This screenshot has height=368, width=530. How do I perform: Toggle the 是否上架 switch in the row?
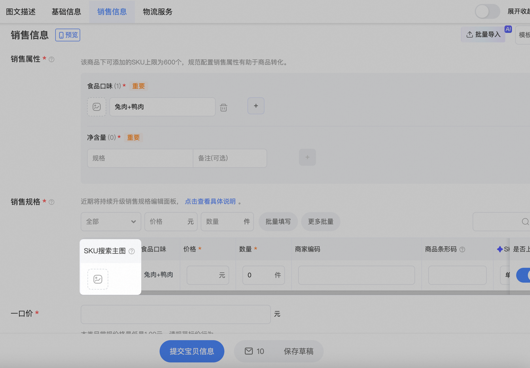click(x=523, y=275)
